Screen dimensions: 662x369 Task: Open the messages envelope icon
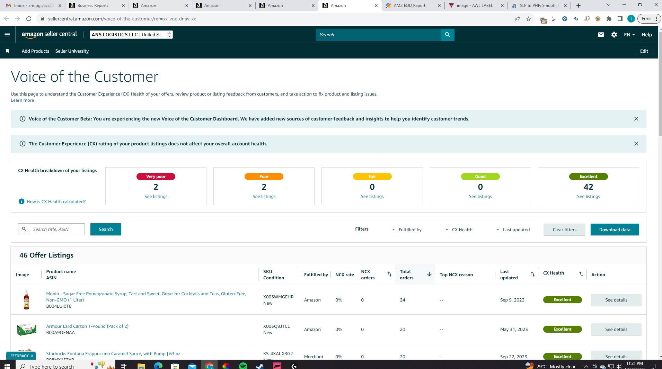click(x=601, y=35)
